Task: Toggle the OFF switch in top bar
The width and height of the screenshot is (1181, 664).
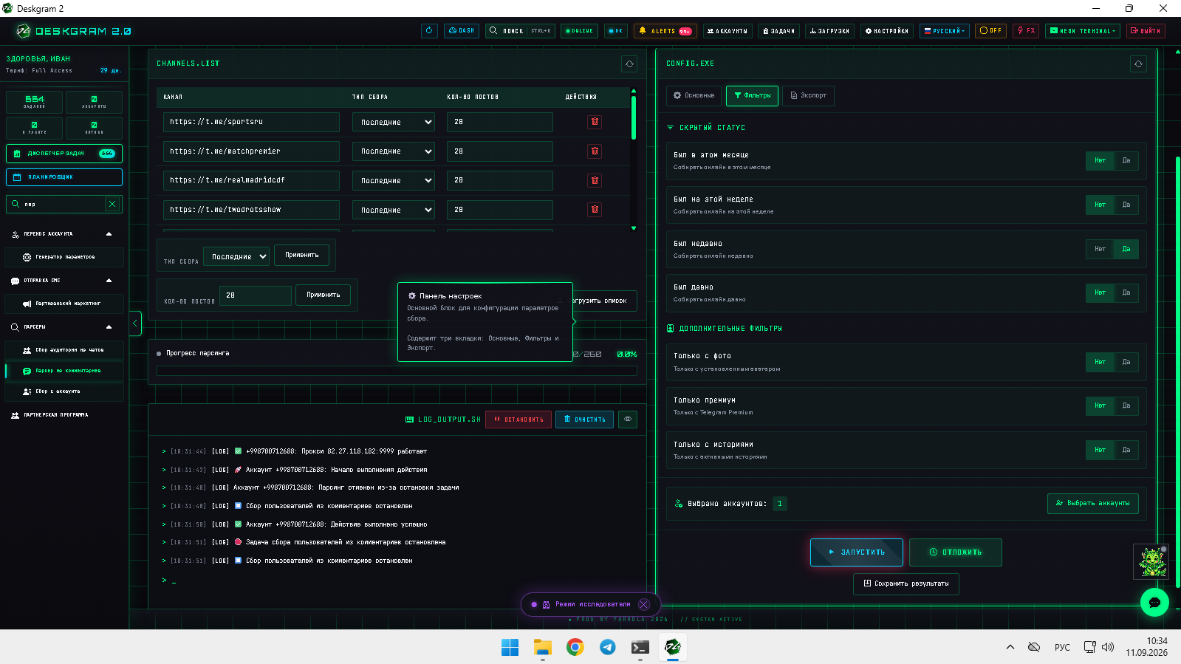Action: tap(990, 31)
